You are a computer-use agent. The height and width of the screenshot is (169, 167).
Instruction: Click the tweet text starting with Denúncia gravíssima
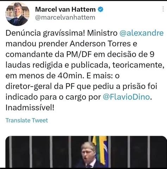click(85, 70)
